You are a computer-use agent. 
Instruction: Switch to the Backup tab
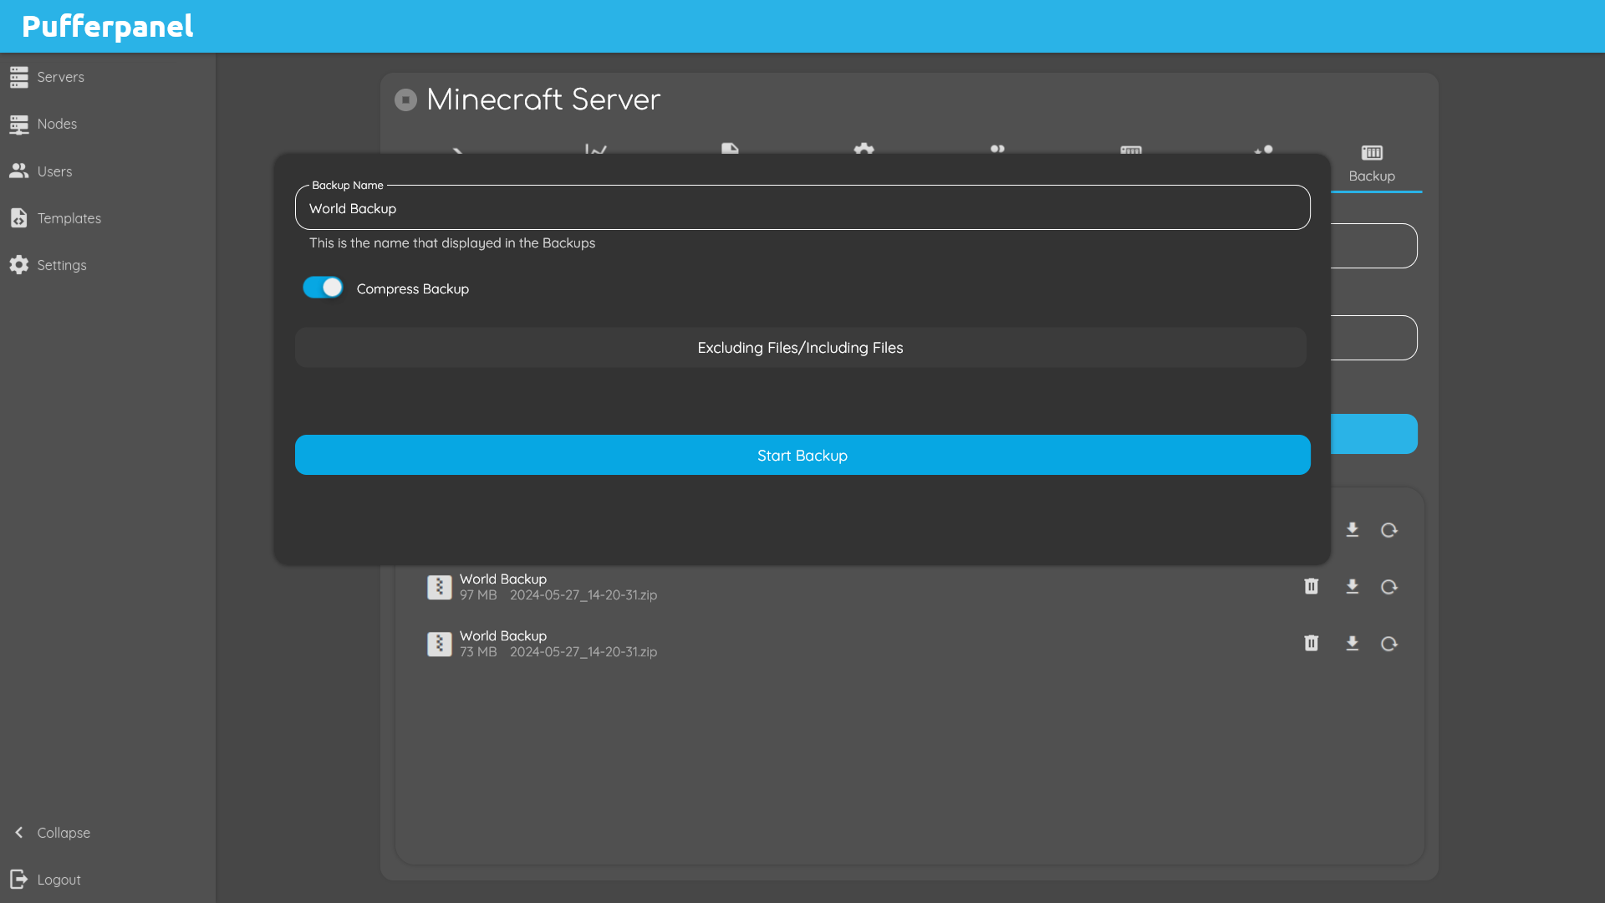(x=1371, y=164)
